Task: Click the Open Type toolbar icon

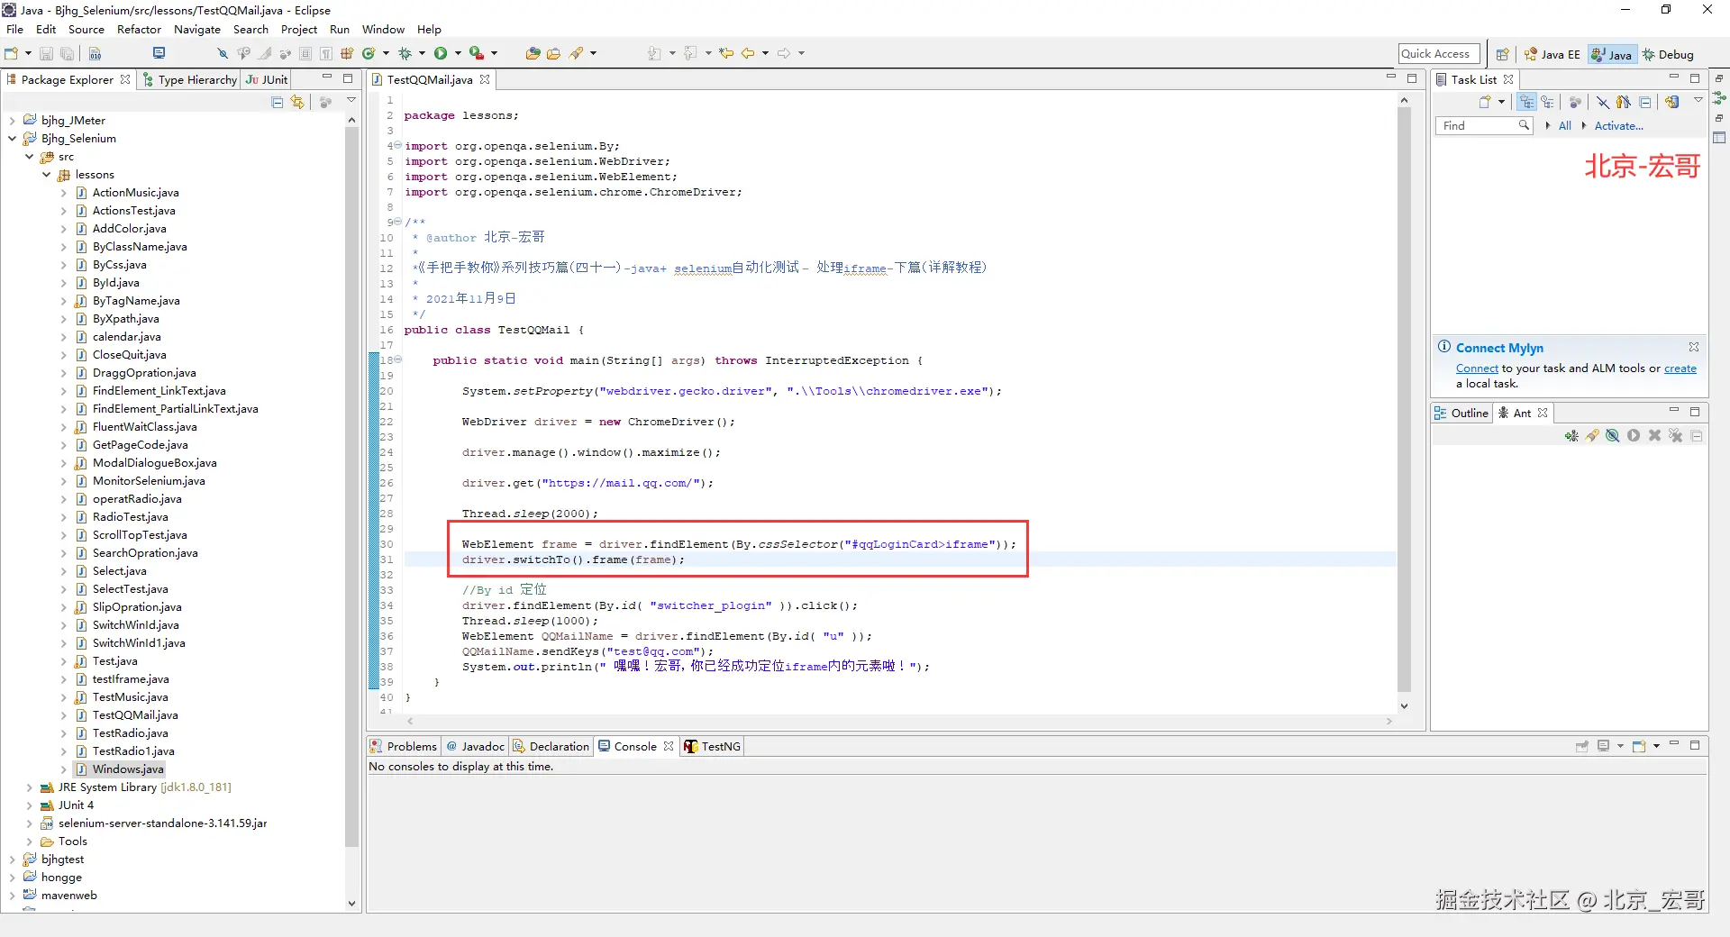Action: click(533, 54)
